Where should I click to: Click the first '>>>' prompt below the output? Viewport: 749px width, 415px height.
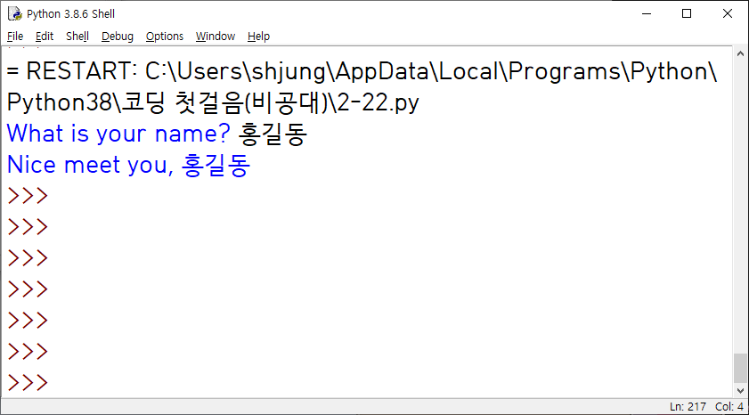(28, 196)
